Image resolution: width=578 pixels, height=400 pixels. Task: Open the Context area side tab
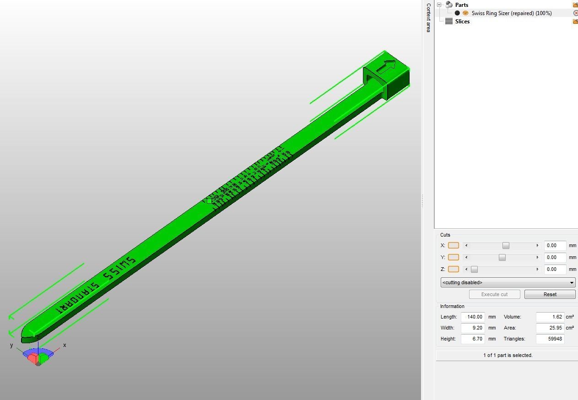(428, 17)
